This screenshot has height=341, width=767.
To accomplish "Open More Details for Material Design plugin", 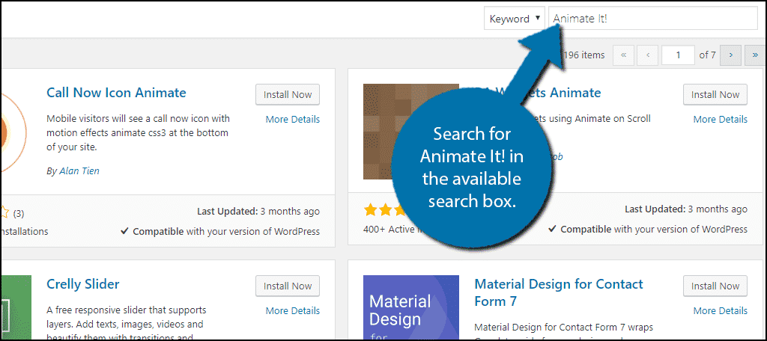I will (720, 310).
